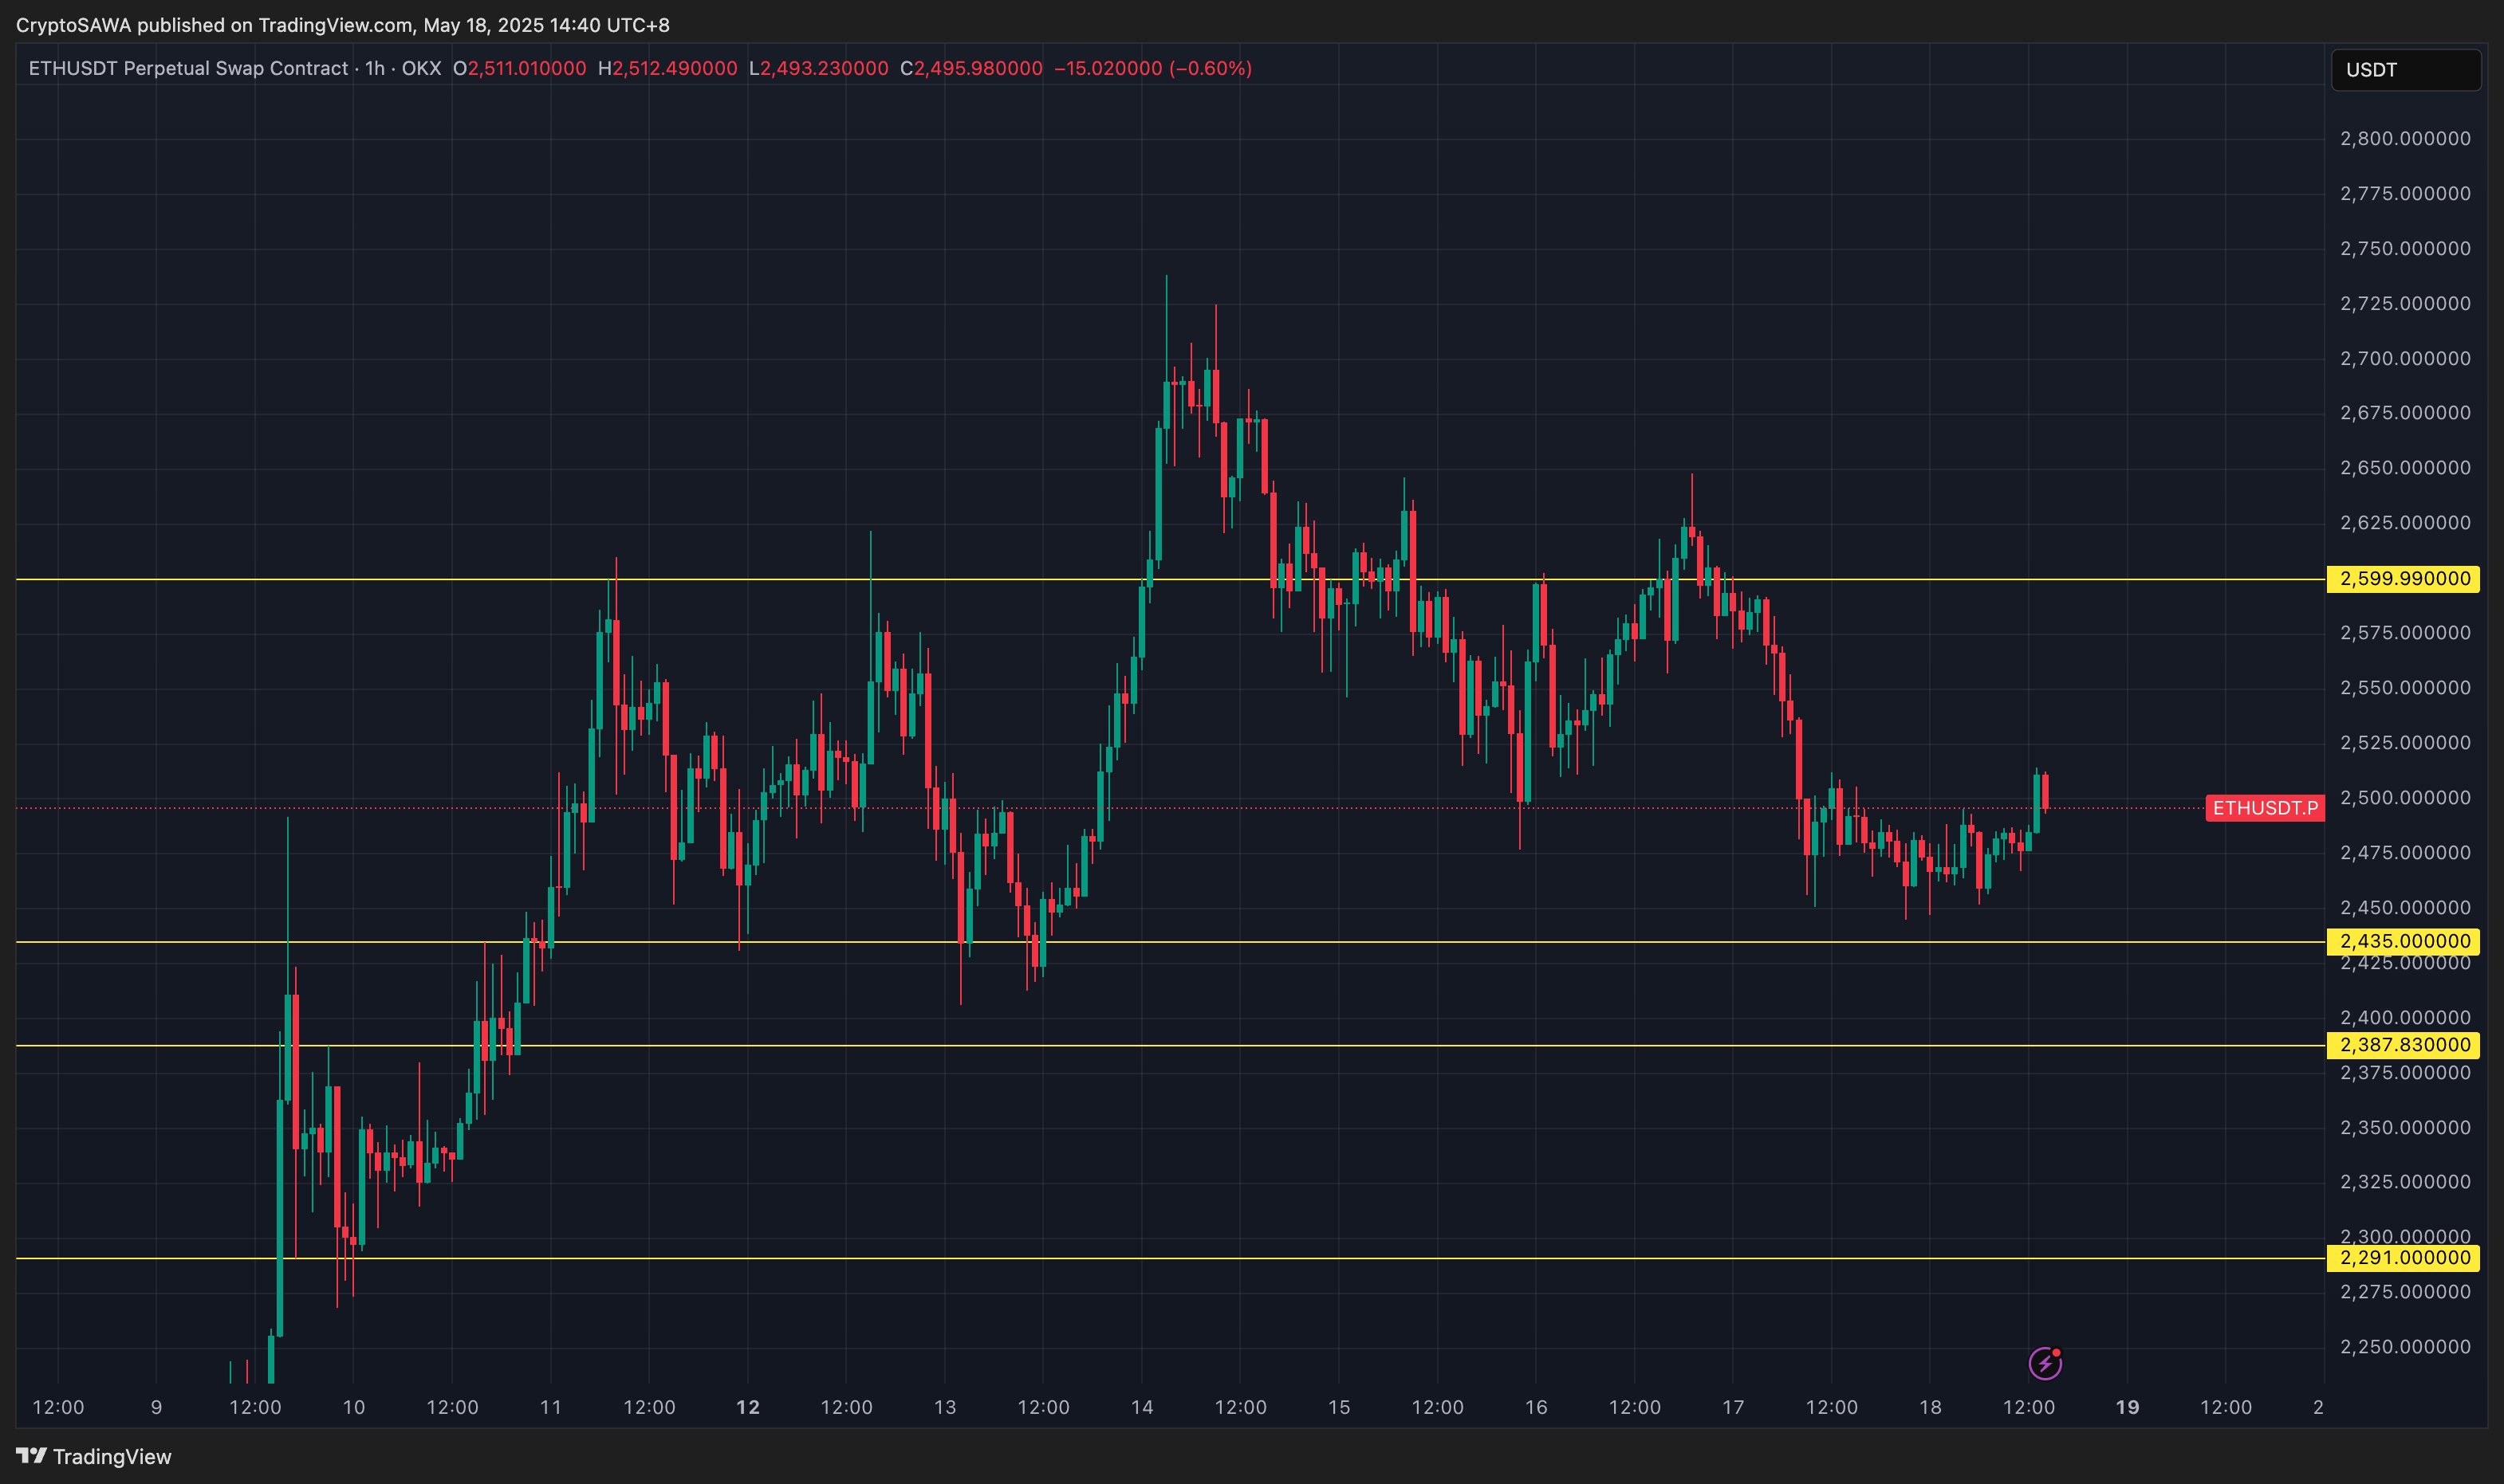Select the 2,387.830000 yellow price label
Viewport: 2504px width, 1484px height.
pyautogui.click(x=2403, y=1045)
